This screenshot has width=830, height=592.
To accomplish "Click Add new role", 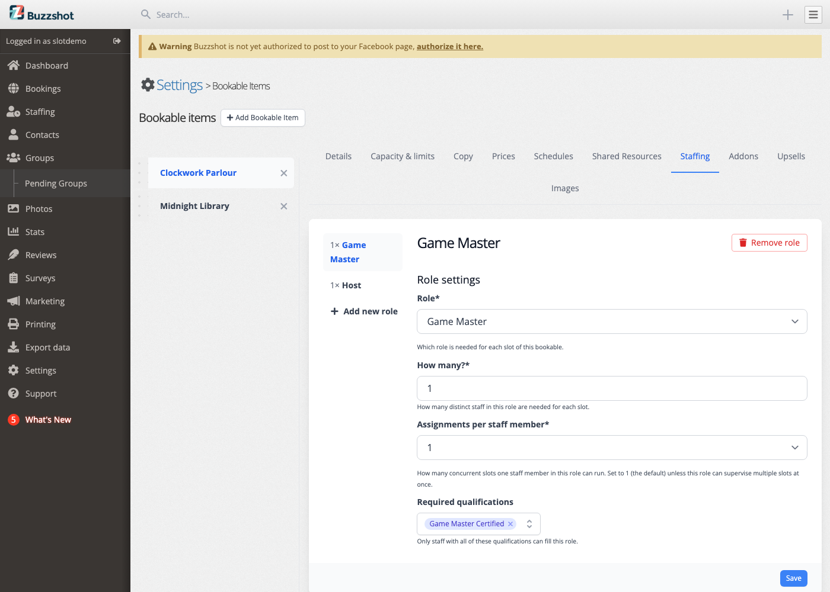I will coord(364,311).
